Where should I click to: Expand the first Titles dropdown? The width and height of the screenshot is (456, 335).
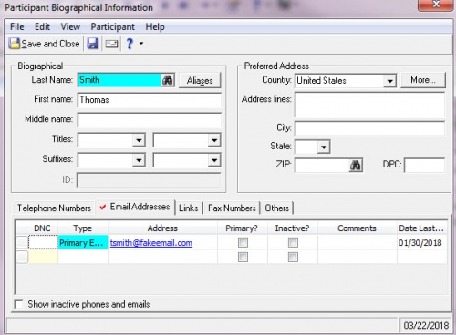click(x=139, y=140)
